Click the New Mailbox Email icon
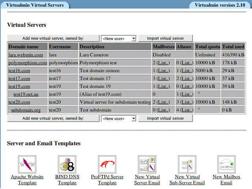 pos(226,164)
